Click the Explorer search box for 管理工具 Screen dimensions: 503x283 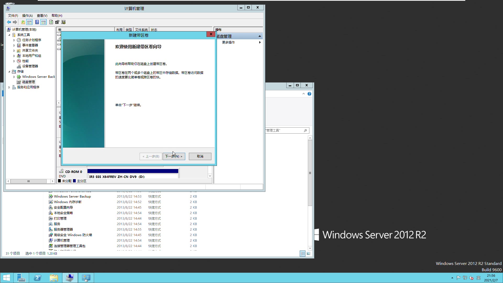click(x=287, y=130)
